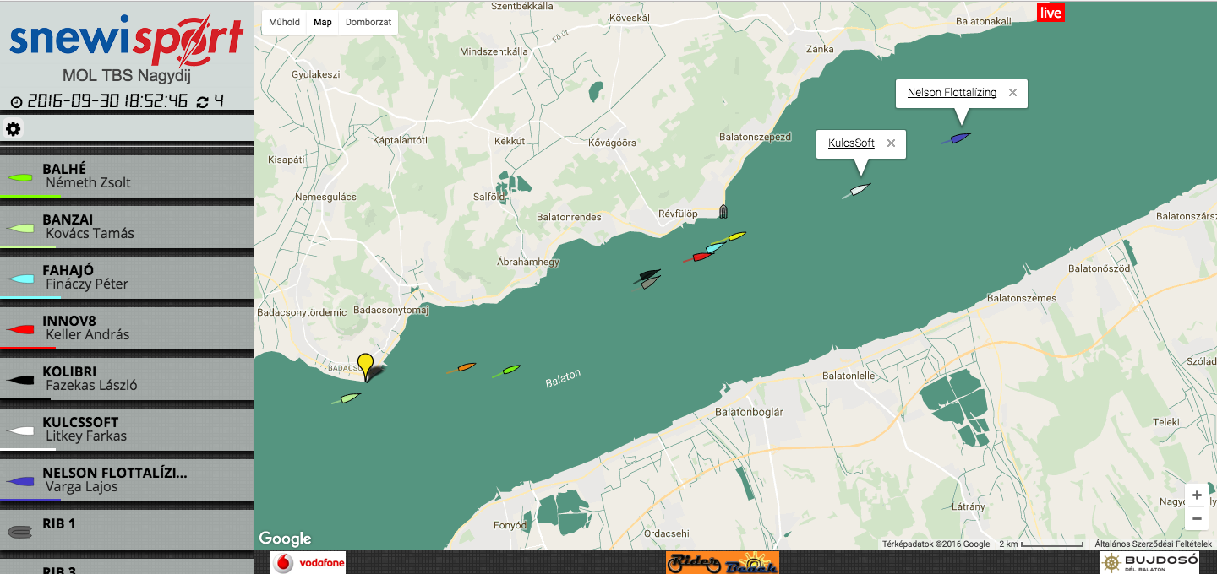Select the NELSON FLOTTALÍZI Varga Lajos entry
This screenshot has height=574, width=1217.
pos(127,479)
